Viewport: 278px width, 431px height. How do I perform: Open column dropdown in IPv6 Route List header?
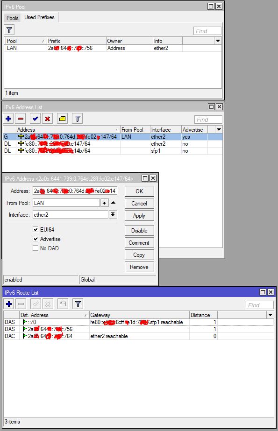point(271,315)
